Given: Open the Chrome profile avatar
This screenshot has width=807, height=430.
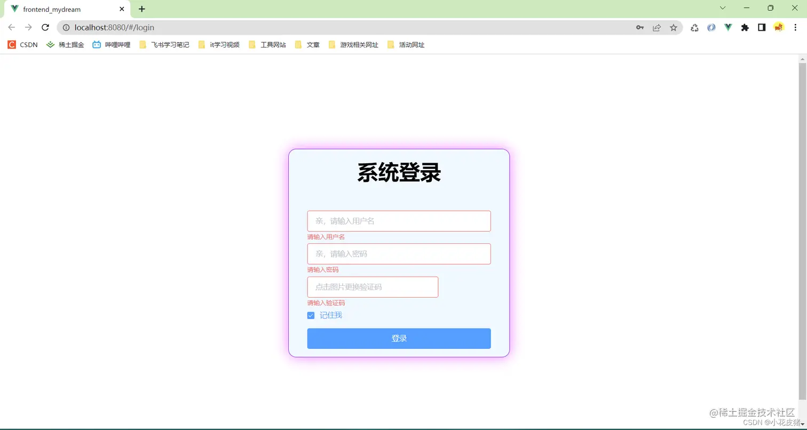Looking at the screenshot, I should point(779,27).
